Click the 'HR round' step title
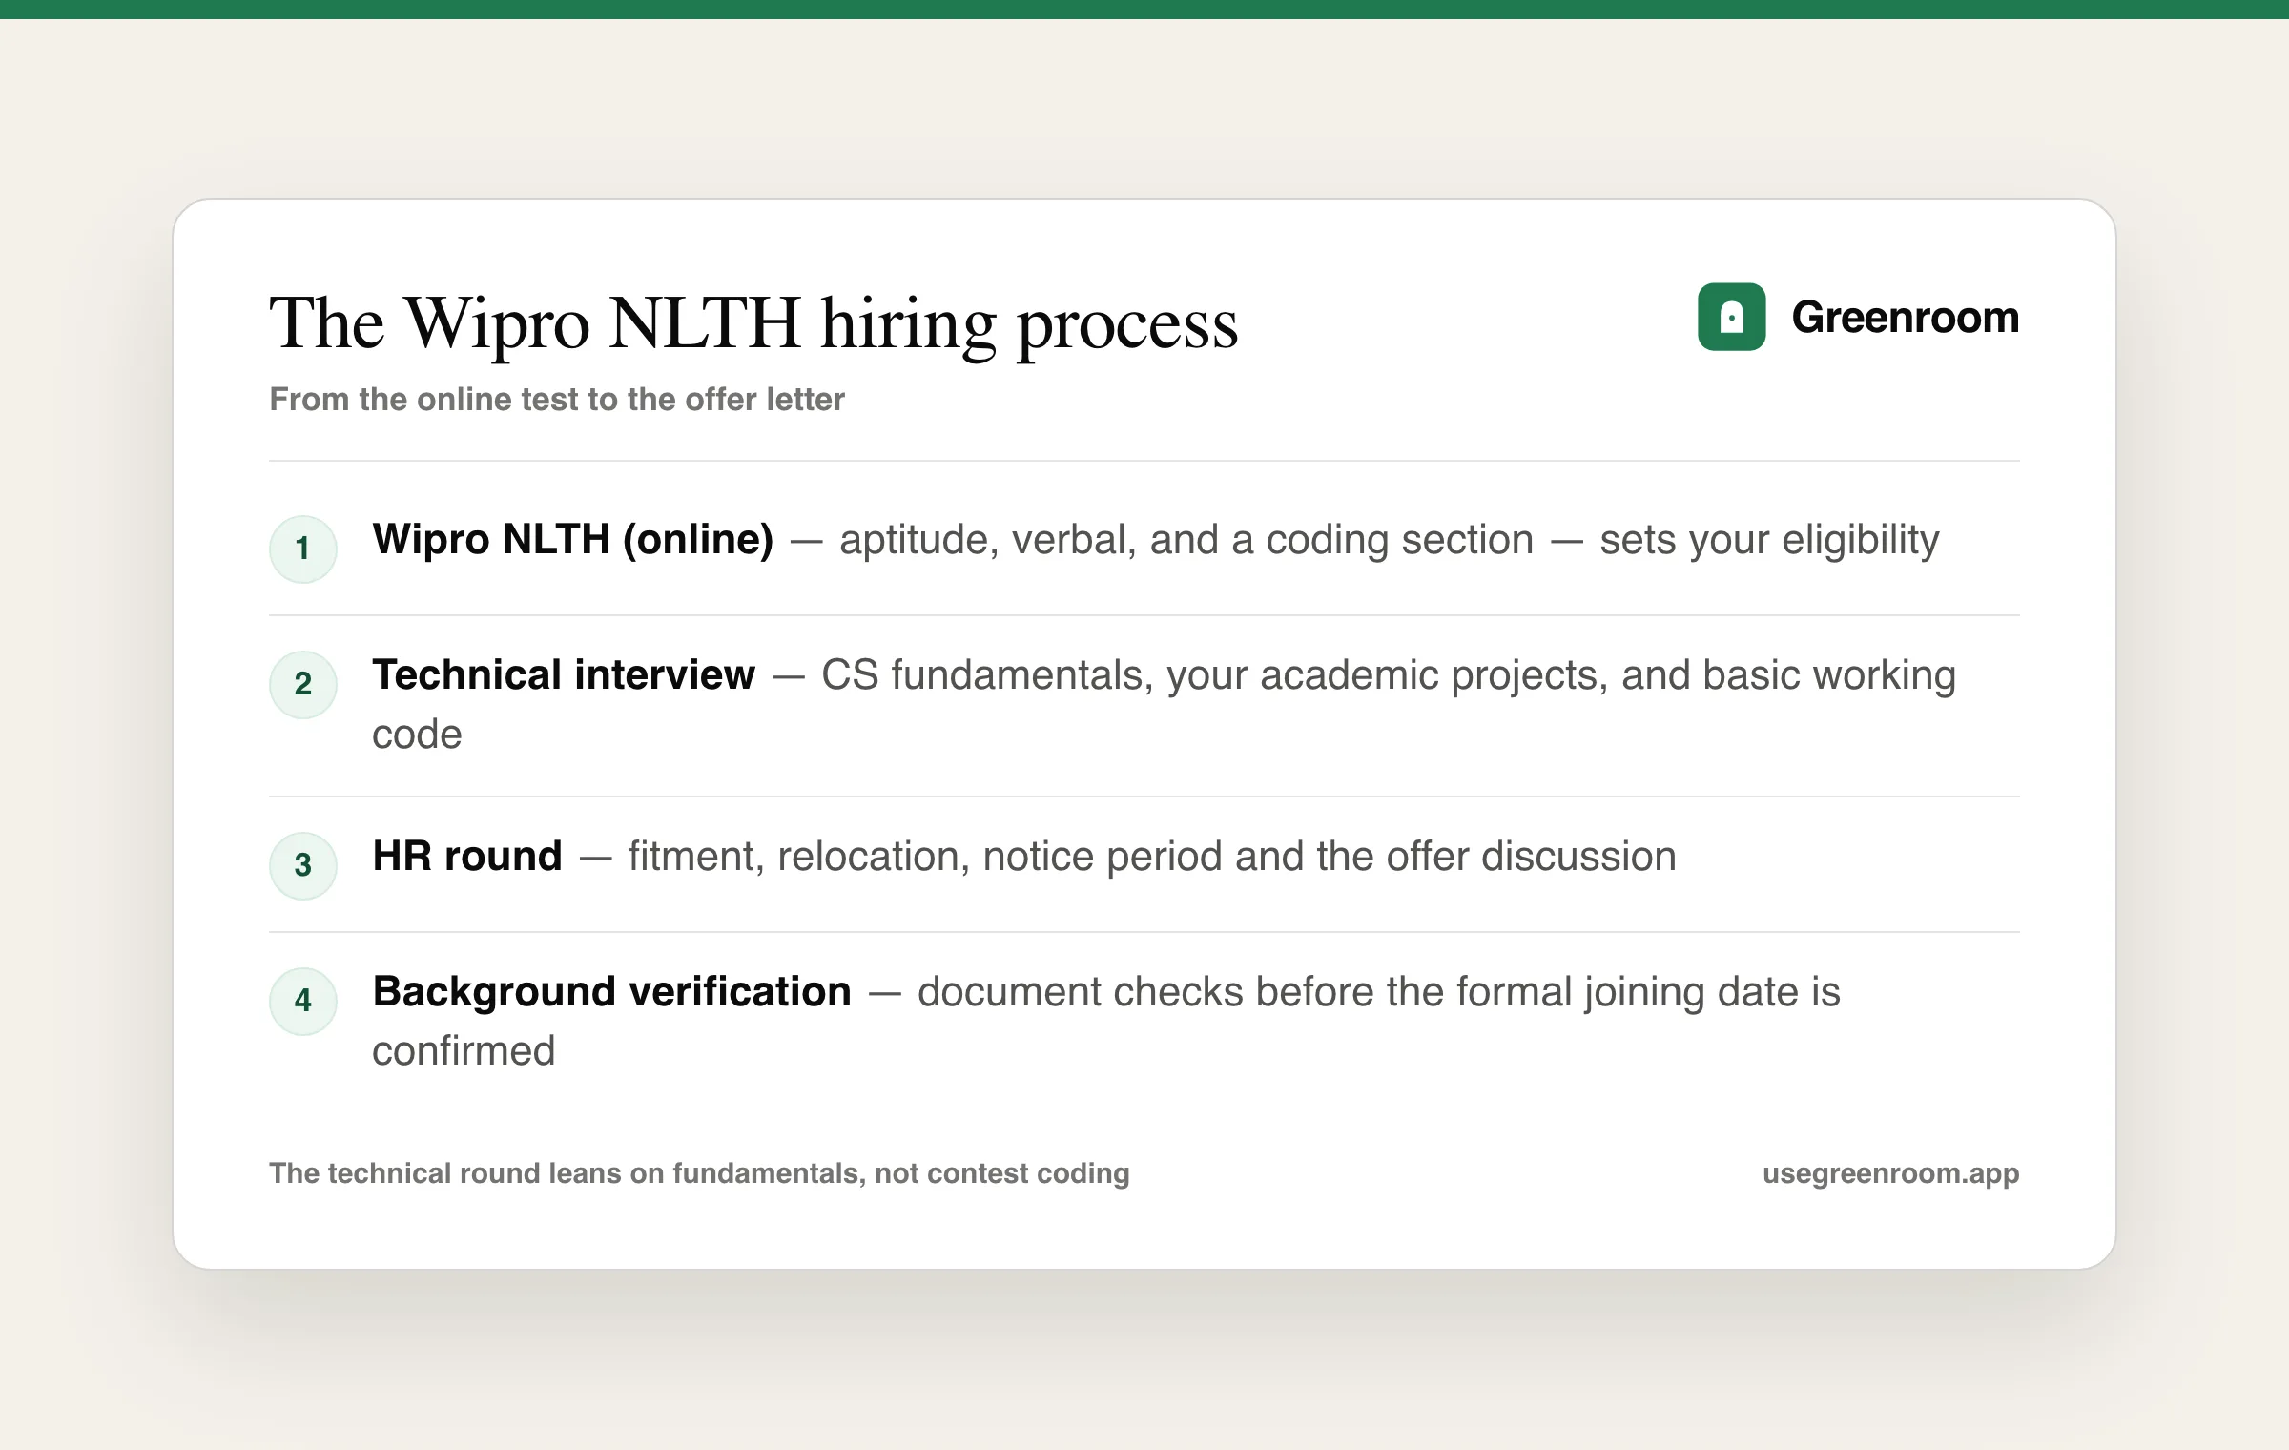Viewport: 2289px width, 1450px height. 467,857
